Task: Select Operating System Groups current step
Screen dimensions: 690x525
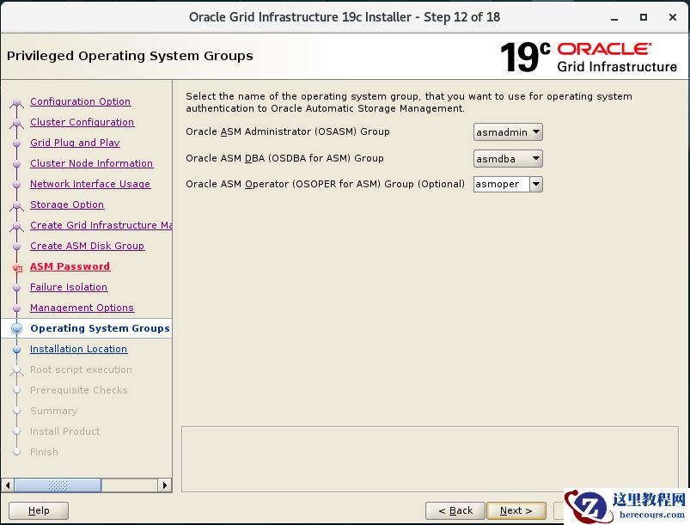Action: pyautogui.click(x=100, y=328)
